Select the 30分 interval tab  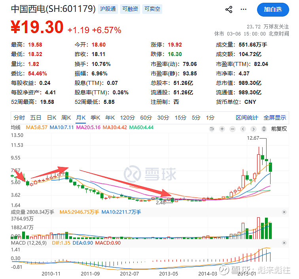click(x=163, y=118)
